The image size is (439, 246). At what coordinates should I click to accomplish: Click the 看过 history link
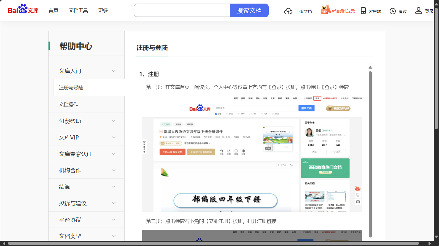pyautogui.click(x=403, y=11)
